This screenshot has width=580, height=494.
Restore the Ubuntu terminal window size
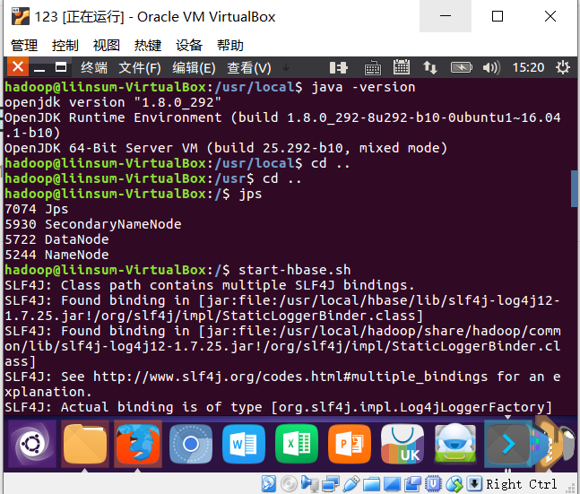(61, 67)
